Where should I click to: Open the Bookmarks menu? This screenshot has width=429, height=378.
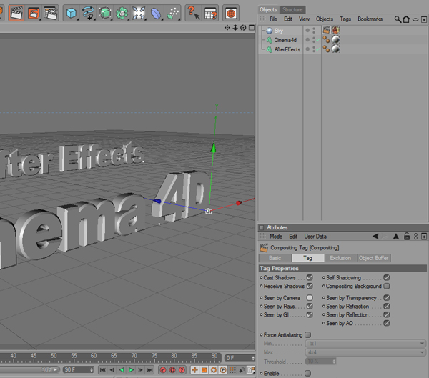coord(370,19)
